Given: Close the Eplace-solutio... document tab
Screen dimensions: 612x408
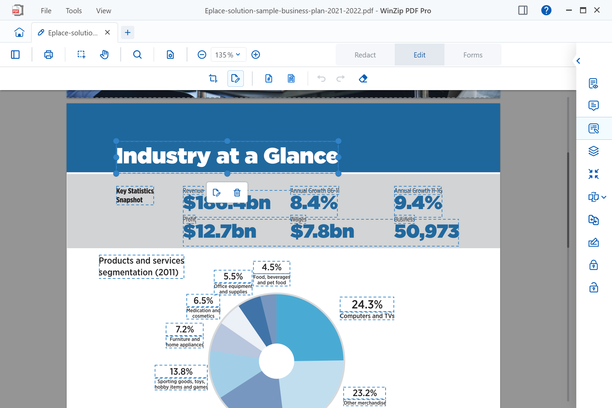Looking at the screenshot, I should pyautogui.click(x=107, y=32).
